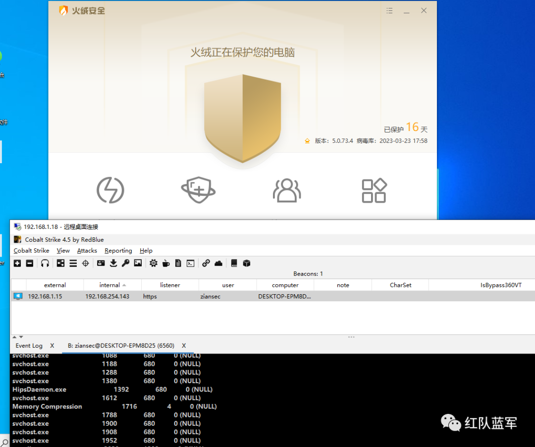Close the ziansec beacon tab
This screenshot has width=535, height=447.
click(184, 346)
